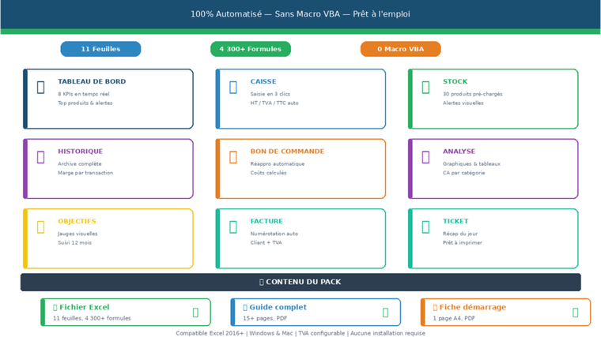Click the green Stock card icon
Image resolution: width=601 pixels, height=337 pixels.
425,87
